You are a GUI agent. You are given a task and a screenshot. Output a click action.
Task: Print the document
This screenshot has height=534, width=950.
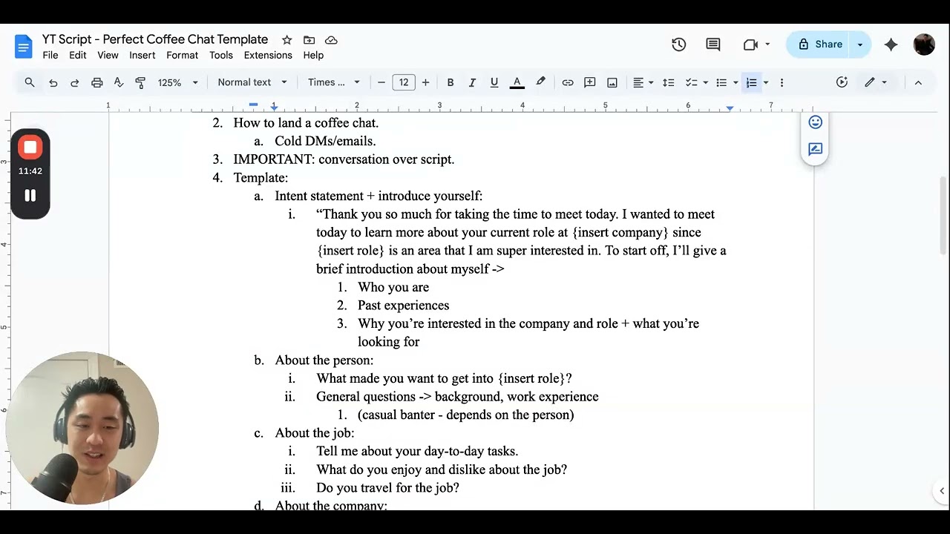(96, 82)
